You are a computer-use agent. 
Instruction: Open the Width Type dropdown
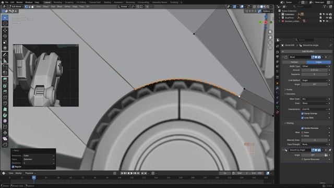[x=314, y=66]
